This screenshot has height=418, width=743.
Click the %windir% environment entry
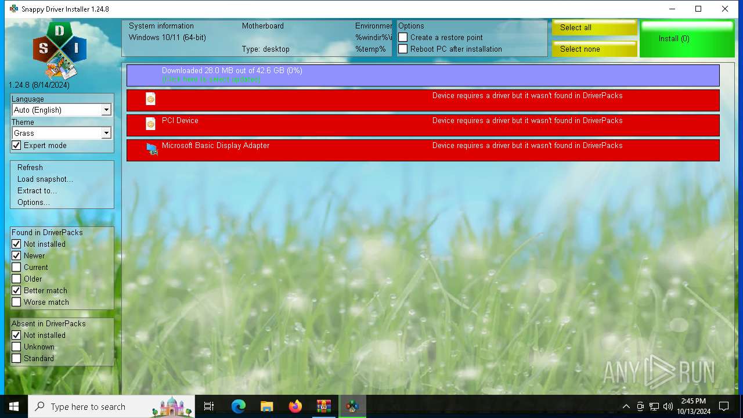pyautogui.click(x=374, y=37)
